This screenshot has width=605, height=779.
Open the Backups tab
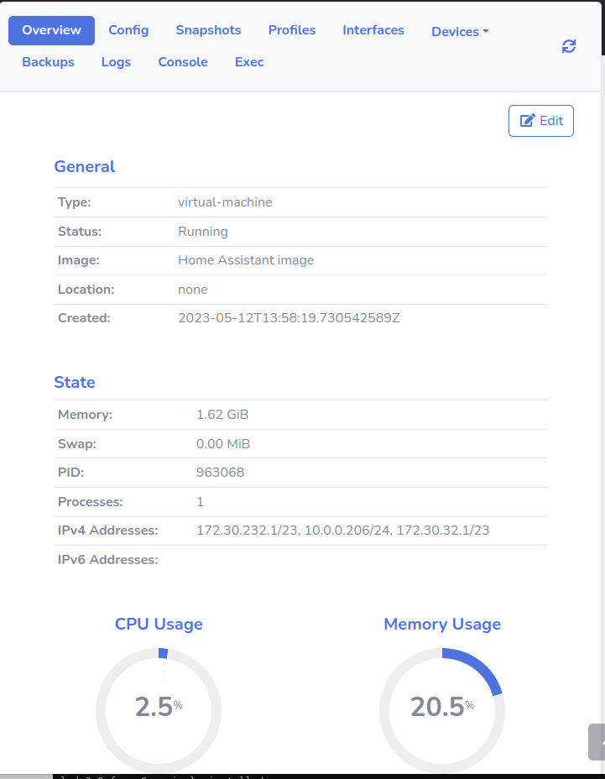point(48,61)
